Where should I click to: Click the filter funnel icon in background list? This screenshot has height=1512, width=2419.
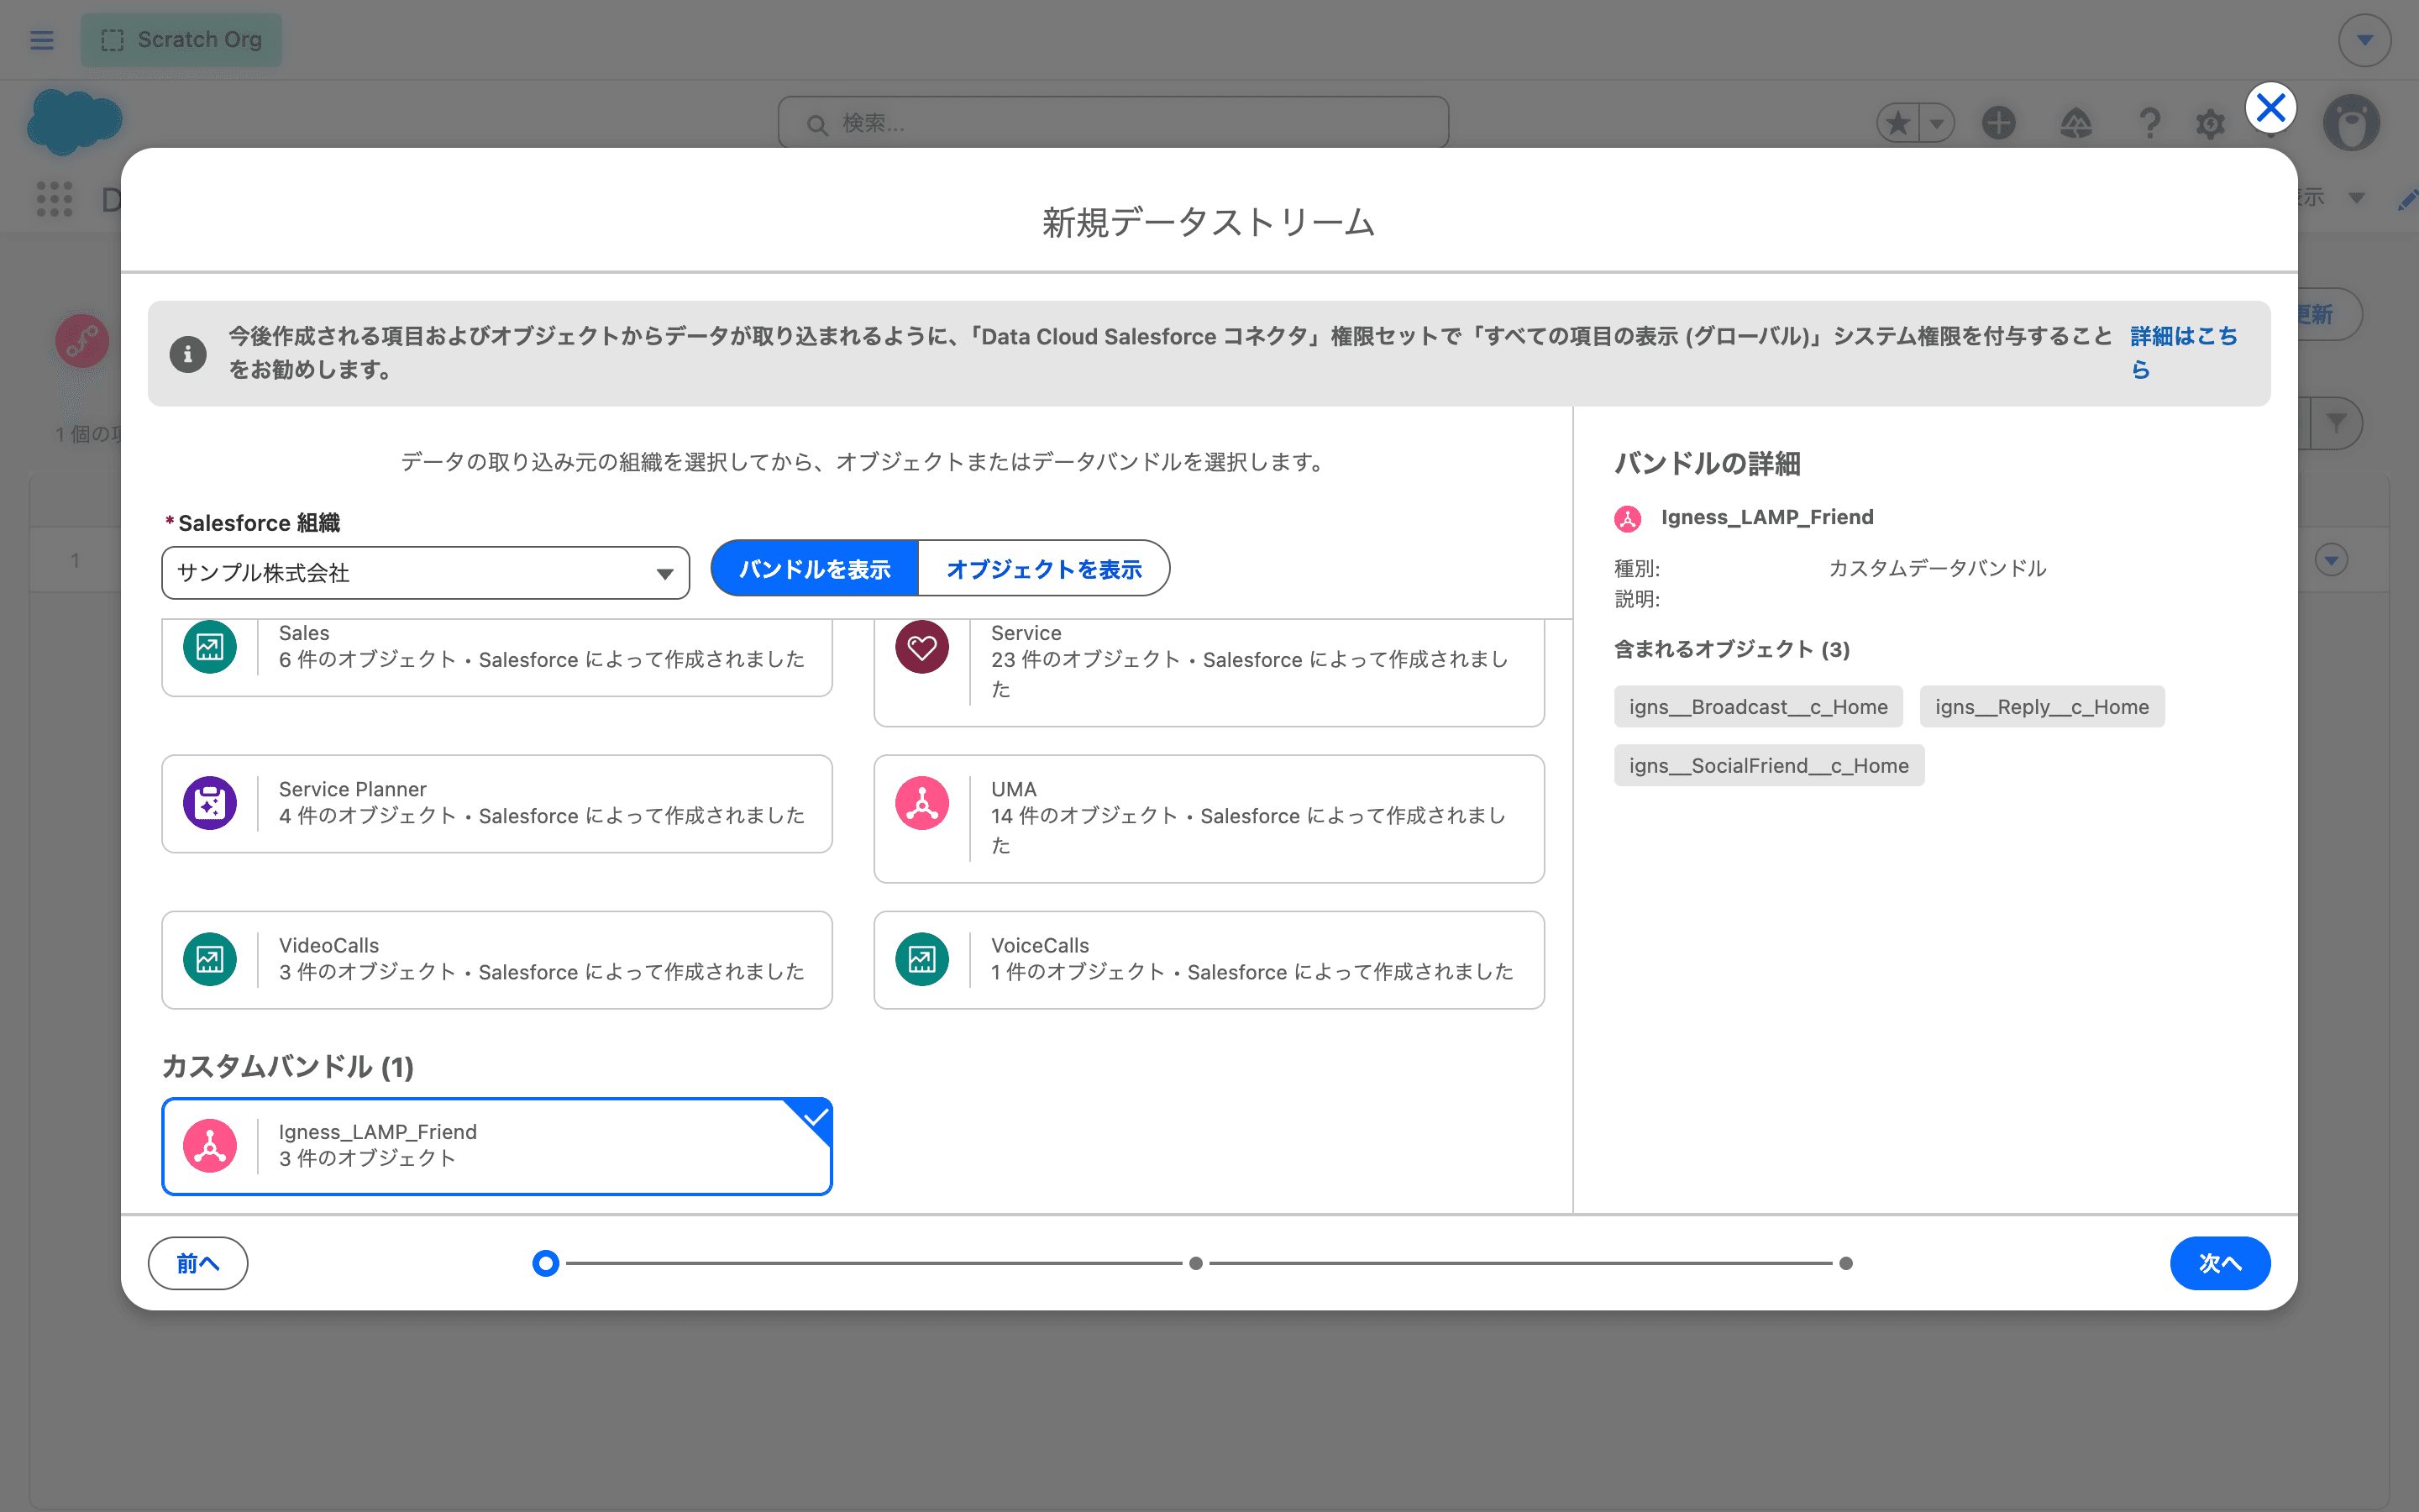click(x=2336, y=423)
